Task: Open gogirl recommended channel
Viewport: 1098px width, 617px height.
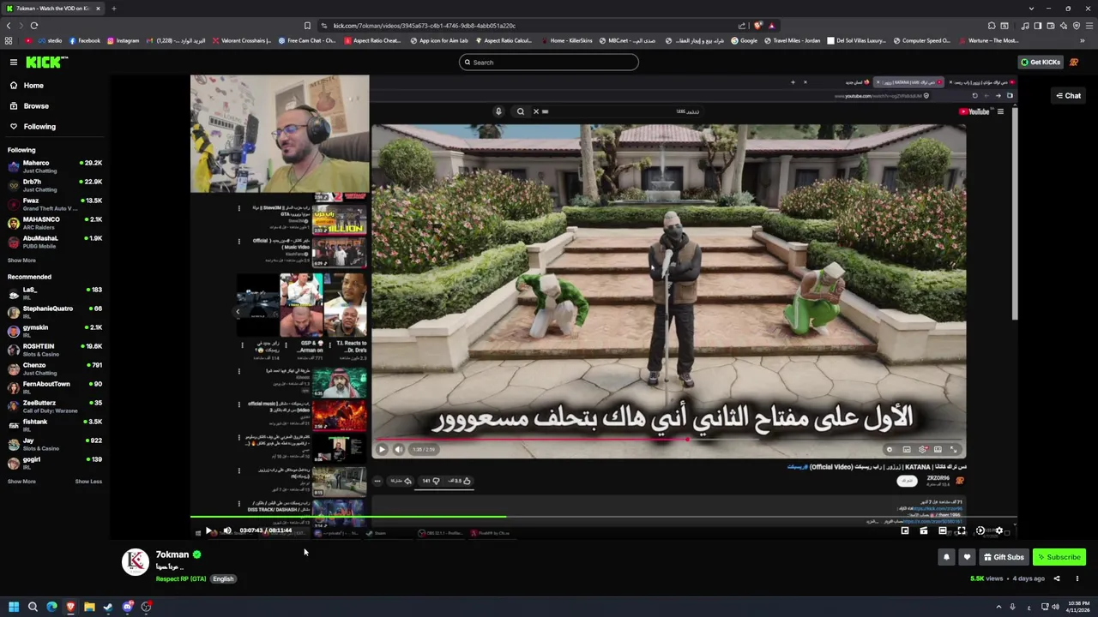Action: pos(55,463)
